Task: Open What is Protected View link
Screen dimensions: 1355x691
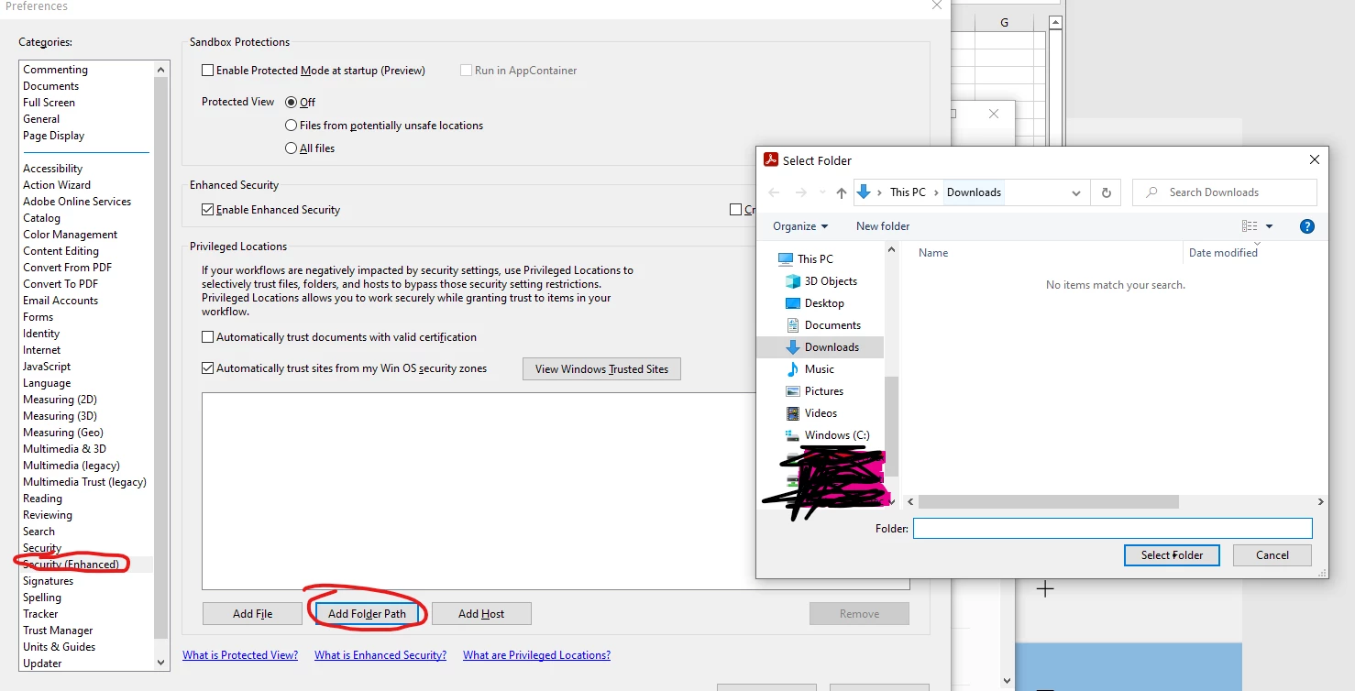Action: (x=240, y=655)
